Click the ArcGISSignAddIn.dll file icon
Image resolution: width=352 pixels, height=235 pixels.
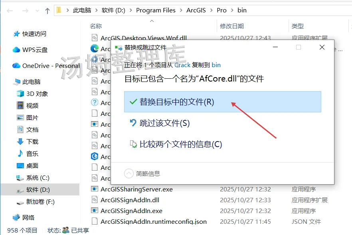pos(95,200)
